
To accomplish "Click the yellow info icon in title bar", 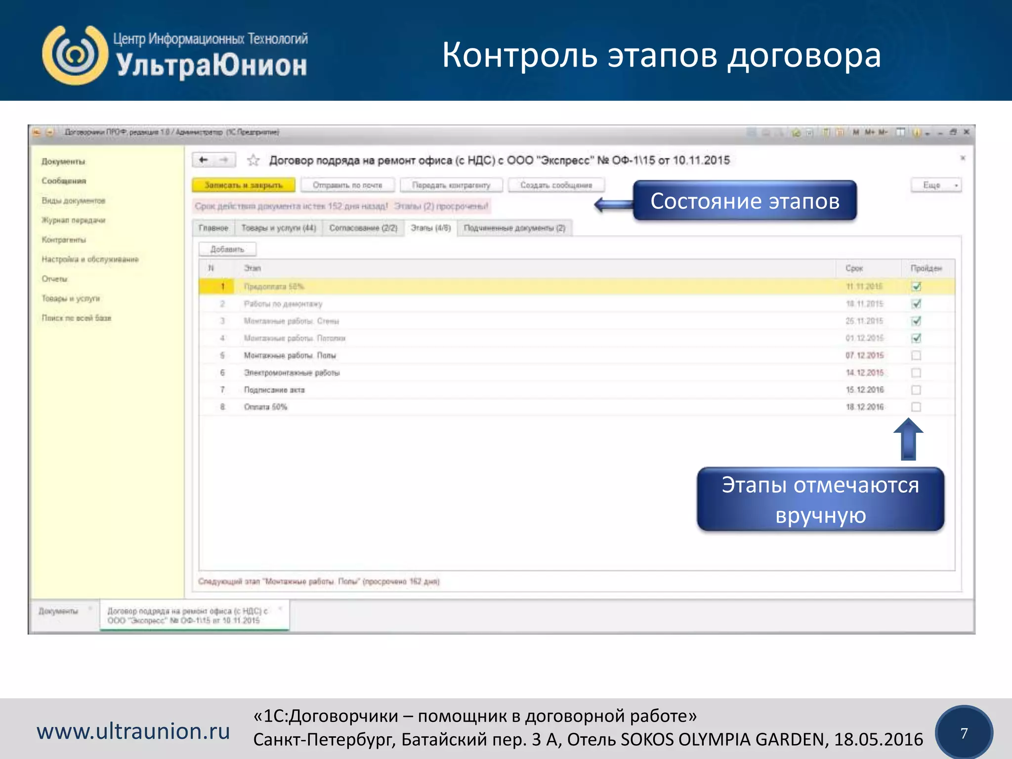I will [x=917, y=132].
